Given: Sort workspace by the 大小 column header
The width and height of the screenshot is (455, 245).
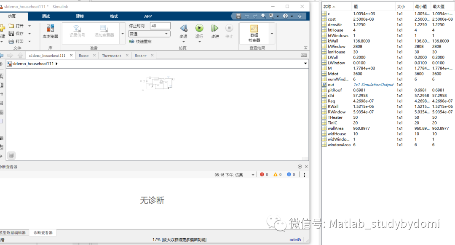Looking at the screenshot, I should tap(404, 7).
